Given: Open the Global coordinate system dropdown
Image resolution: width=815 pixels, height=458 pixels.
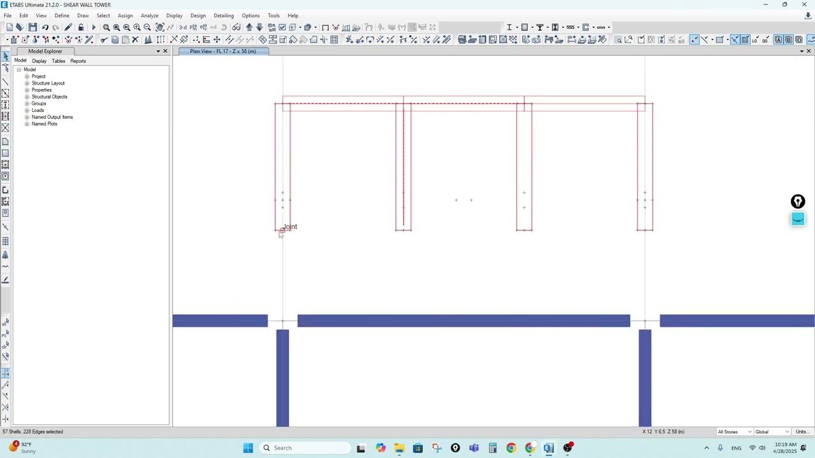Looking at the screenshot, I should pyautogui.click(x=772, y=432).
